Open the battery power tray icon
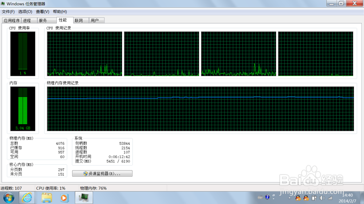The width and height of the screenshot is (364, 204). tap(314, 198)
